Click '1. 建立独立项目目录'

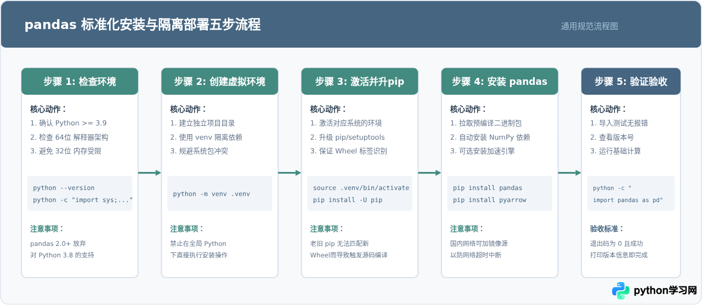203,123
